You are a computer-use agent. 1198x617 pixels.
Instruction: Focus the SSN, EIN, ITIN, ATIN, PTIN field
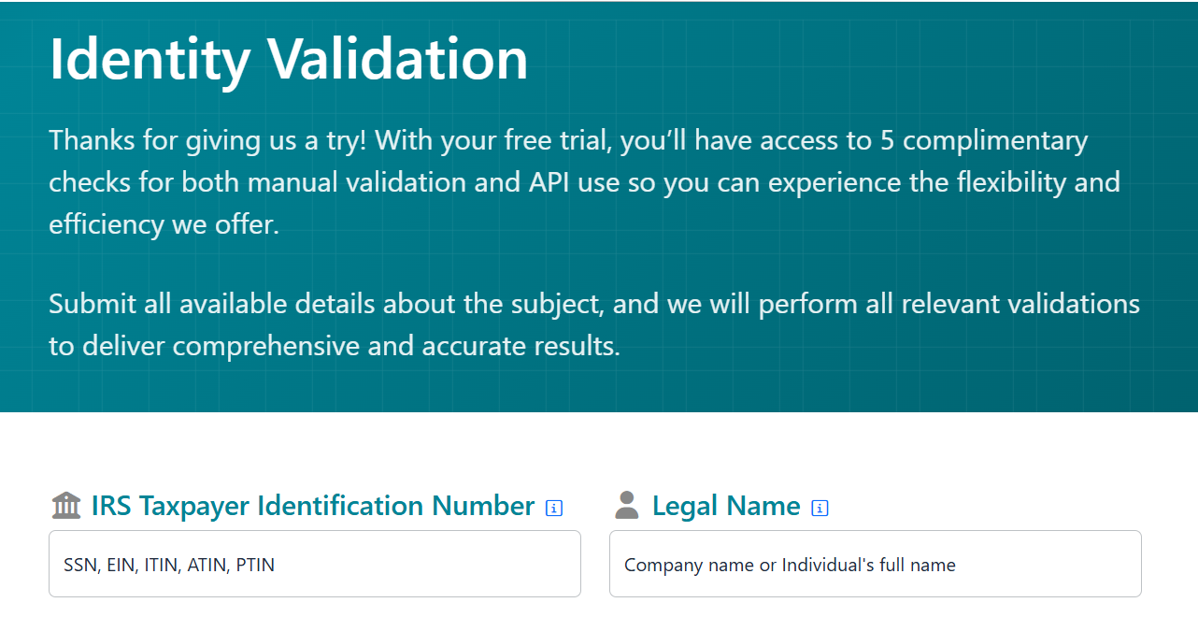[315, 564]
